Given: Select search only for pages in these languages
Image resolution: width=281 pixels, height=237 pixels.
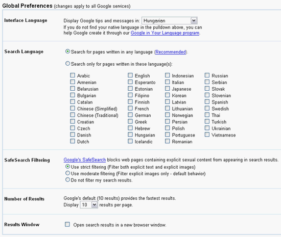Looking at the screenshot, I should [x=67, y=63].
